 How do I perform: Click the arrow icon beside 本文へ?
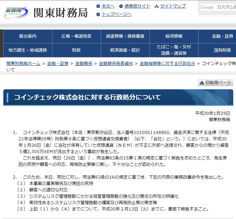pyautogui.click(x=98, y=6)
